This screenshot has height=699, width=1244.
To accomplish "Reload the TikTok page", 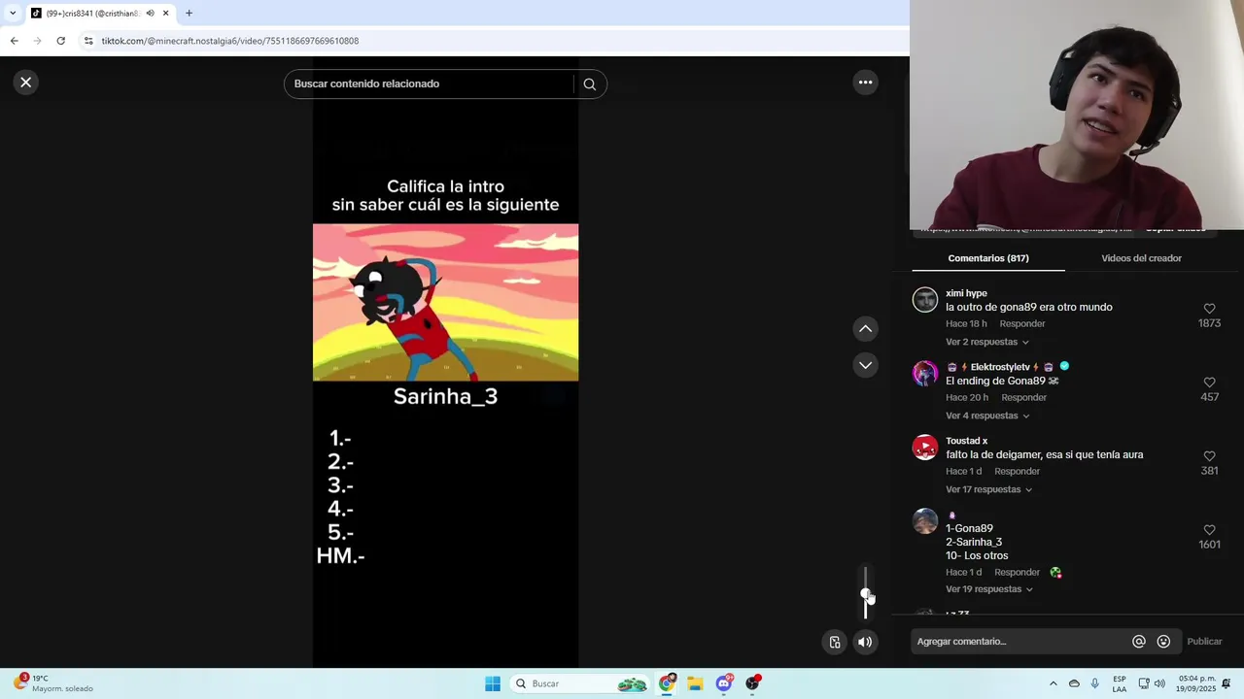I will [60, 41].
